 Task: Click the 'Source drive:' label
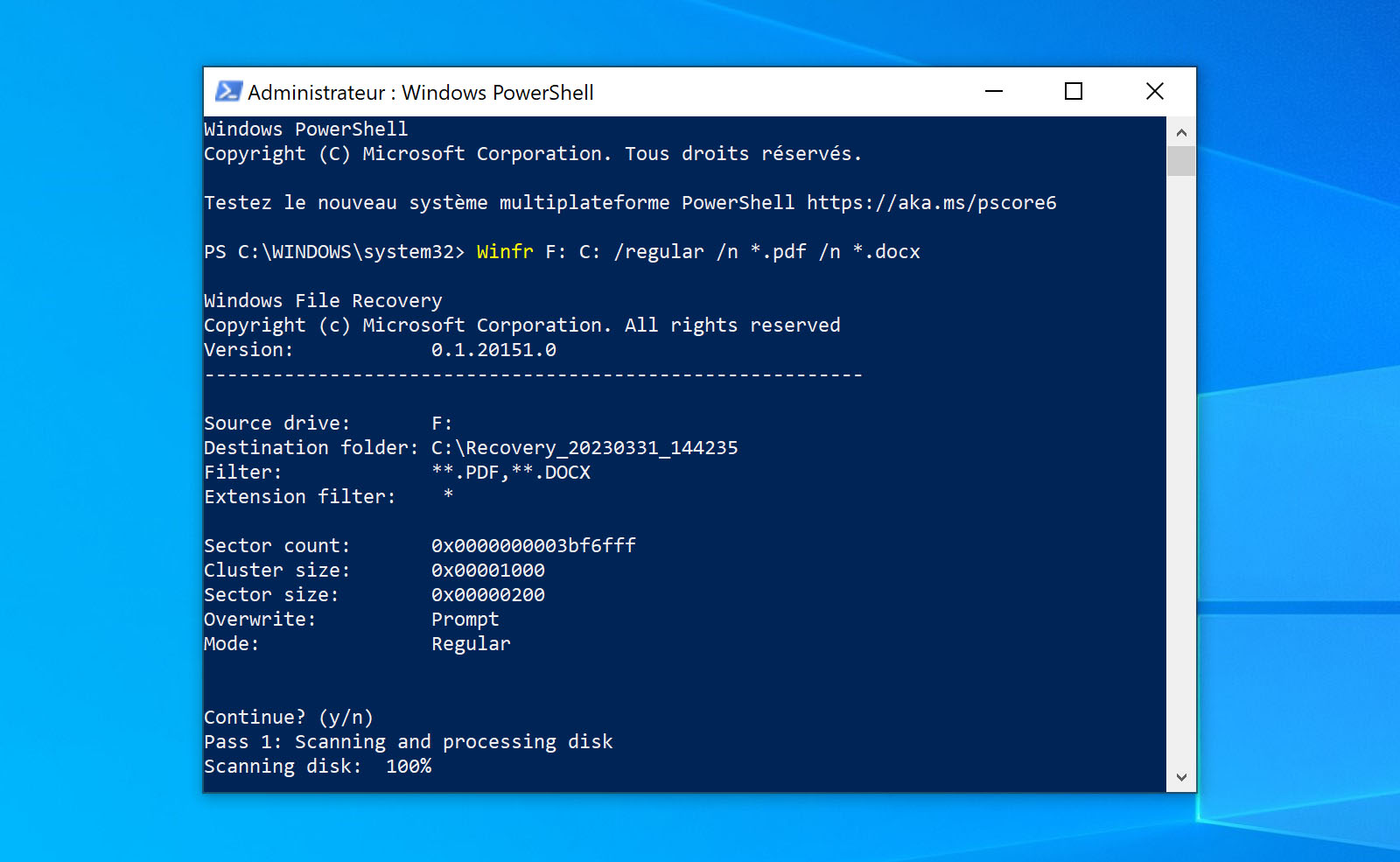pyautogui.click(x=276, y=424)
